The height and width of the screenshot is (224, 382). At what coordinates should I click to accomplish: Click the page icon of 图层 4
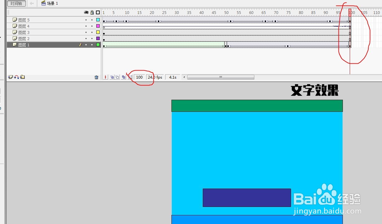pyautogui.click(x=15, y=26)
